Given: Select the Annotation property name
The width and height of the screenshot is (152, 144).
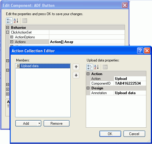Looking at the screenshot, I should 102,93.
